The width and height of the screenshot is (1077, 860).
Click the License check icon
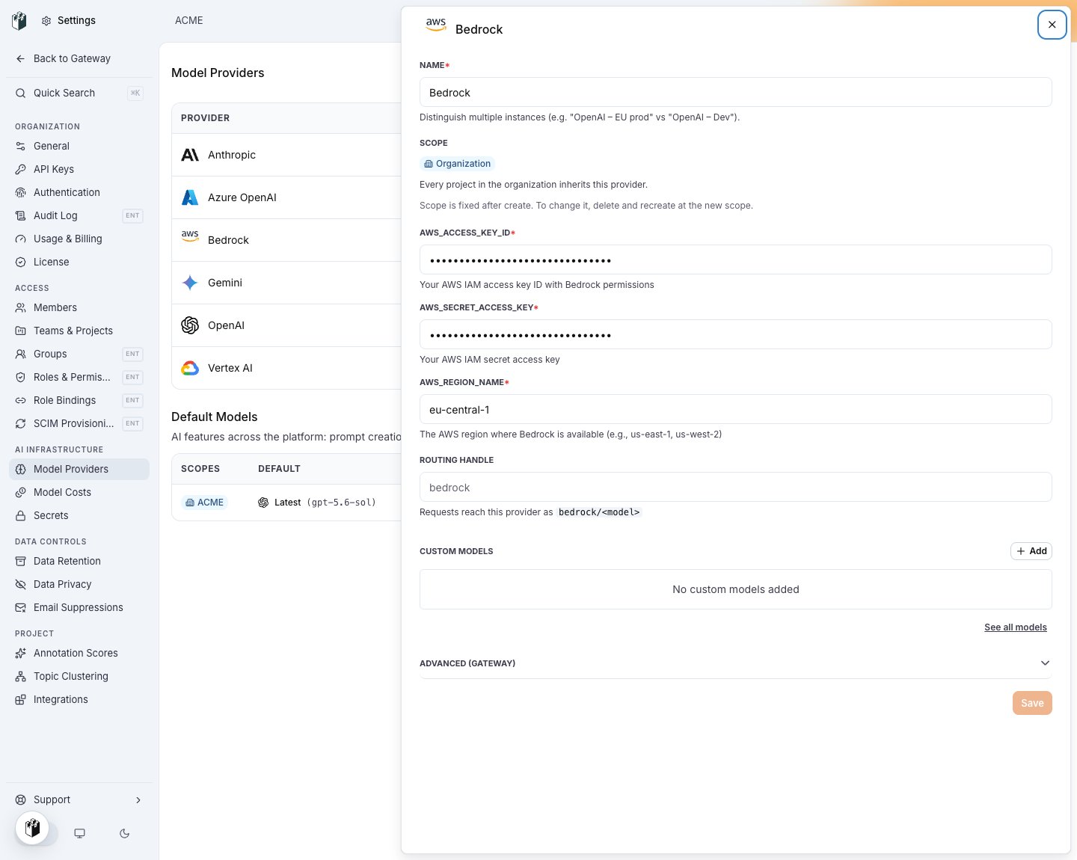coord(21,262)
